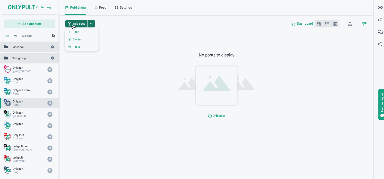Click the share arrow icon in sidebar

pos(380,20)
